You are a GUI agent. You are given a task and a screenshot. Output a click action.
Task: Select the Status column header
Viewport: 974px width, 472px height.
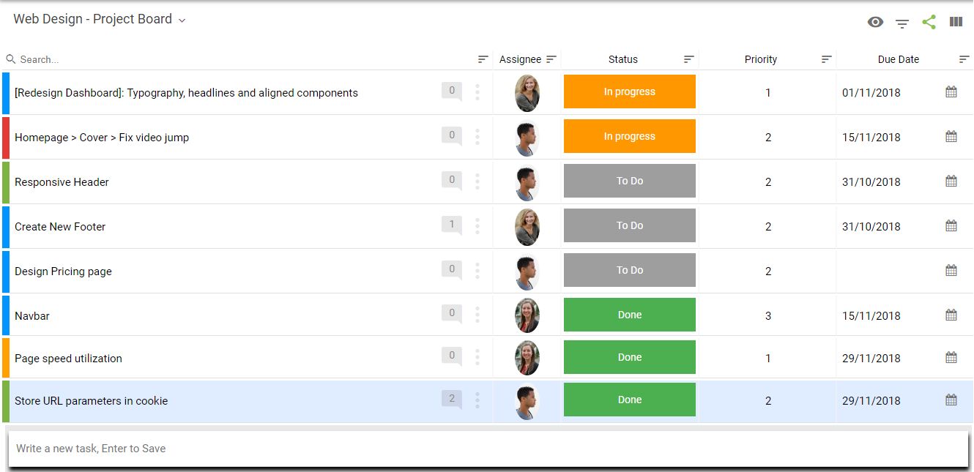(x=622, y=59)
